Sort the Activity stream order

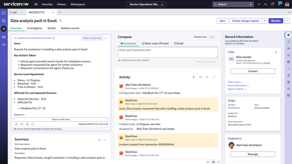pos(207,77)
